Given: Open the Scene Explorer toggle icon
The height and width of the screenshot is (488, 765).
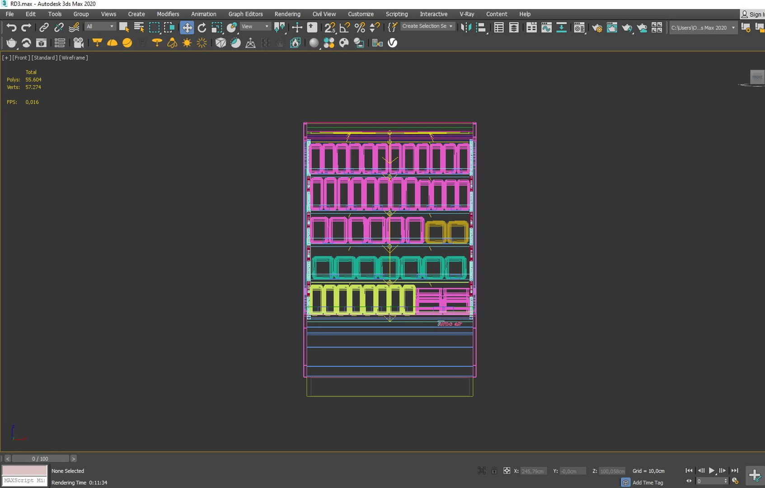Looking at the screenshot, I should point(499,28).
